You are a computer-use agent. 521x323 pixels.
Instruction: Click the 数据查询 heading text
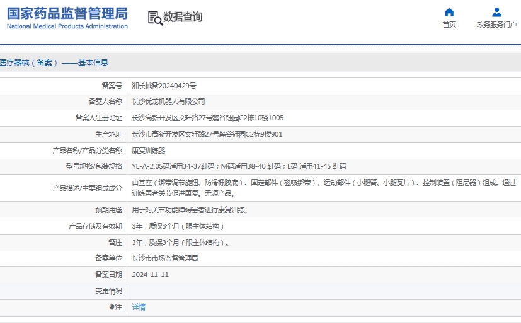coord(183,17)
